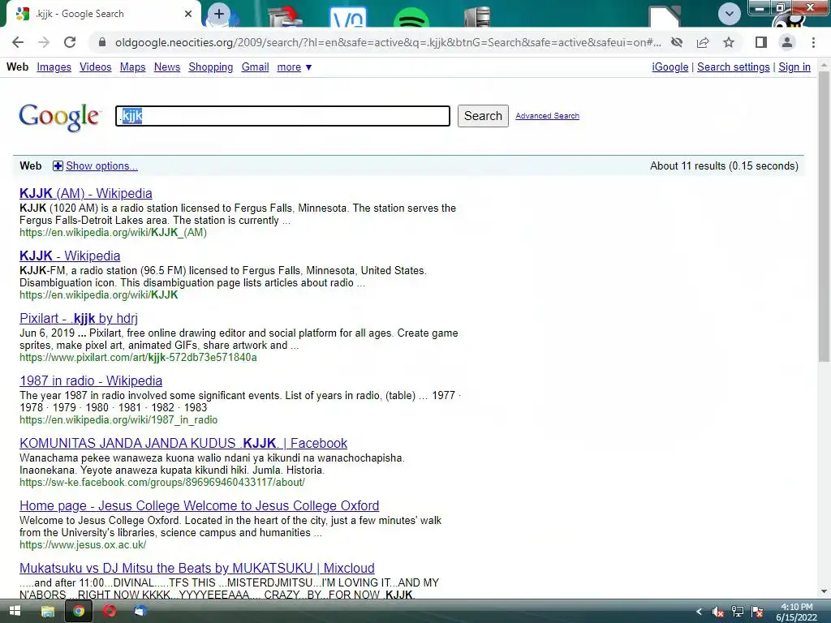Image resolution: width=831 pixels, height=623 pixels.
Task: Click the network tray icon
Action: coord(737,612)
